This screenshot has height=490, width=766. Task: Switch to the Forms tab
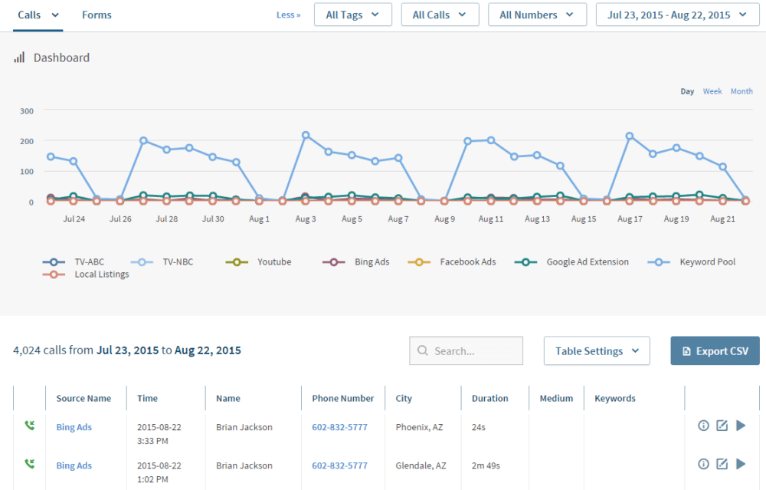pyautogui.click(x=97, y=15)
